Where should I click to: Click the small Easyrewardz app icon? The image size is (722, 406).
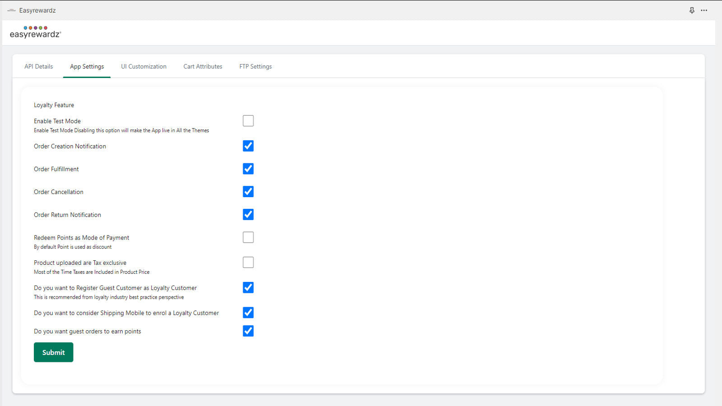pos(11,10)
